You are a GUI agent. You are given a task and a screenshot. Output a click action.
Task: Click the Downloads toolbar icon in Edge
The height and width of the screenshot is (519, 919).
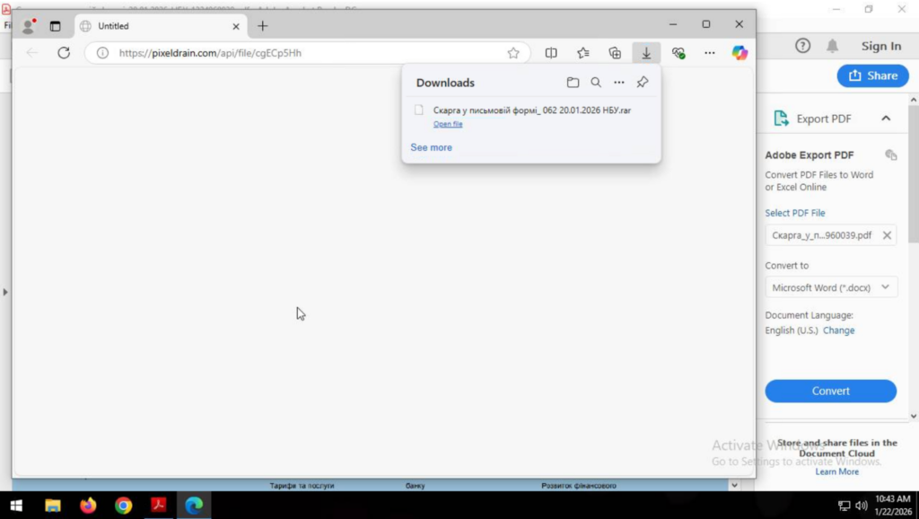(646, 53)
